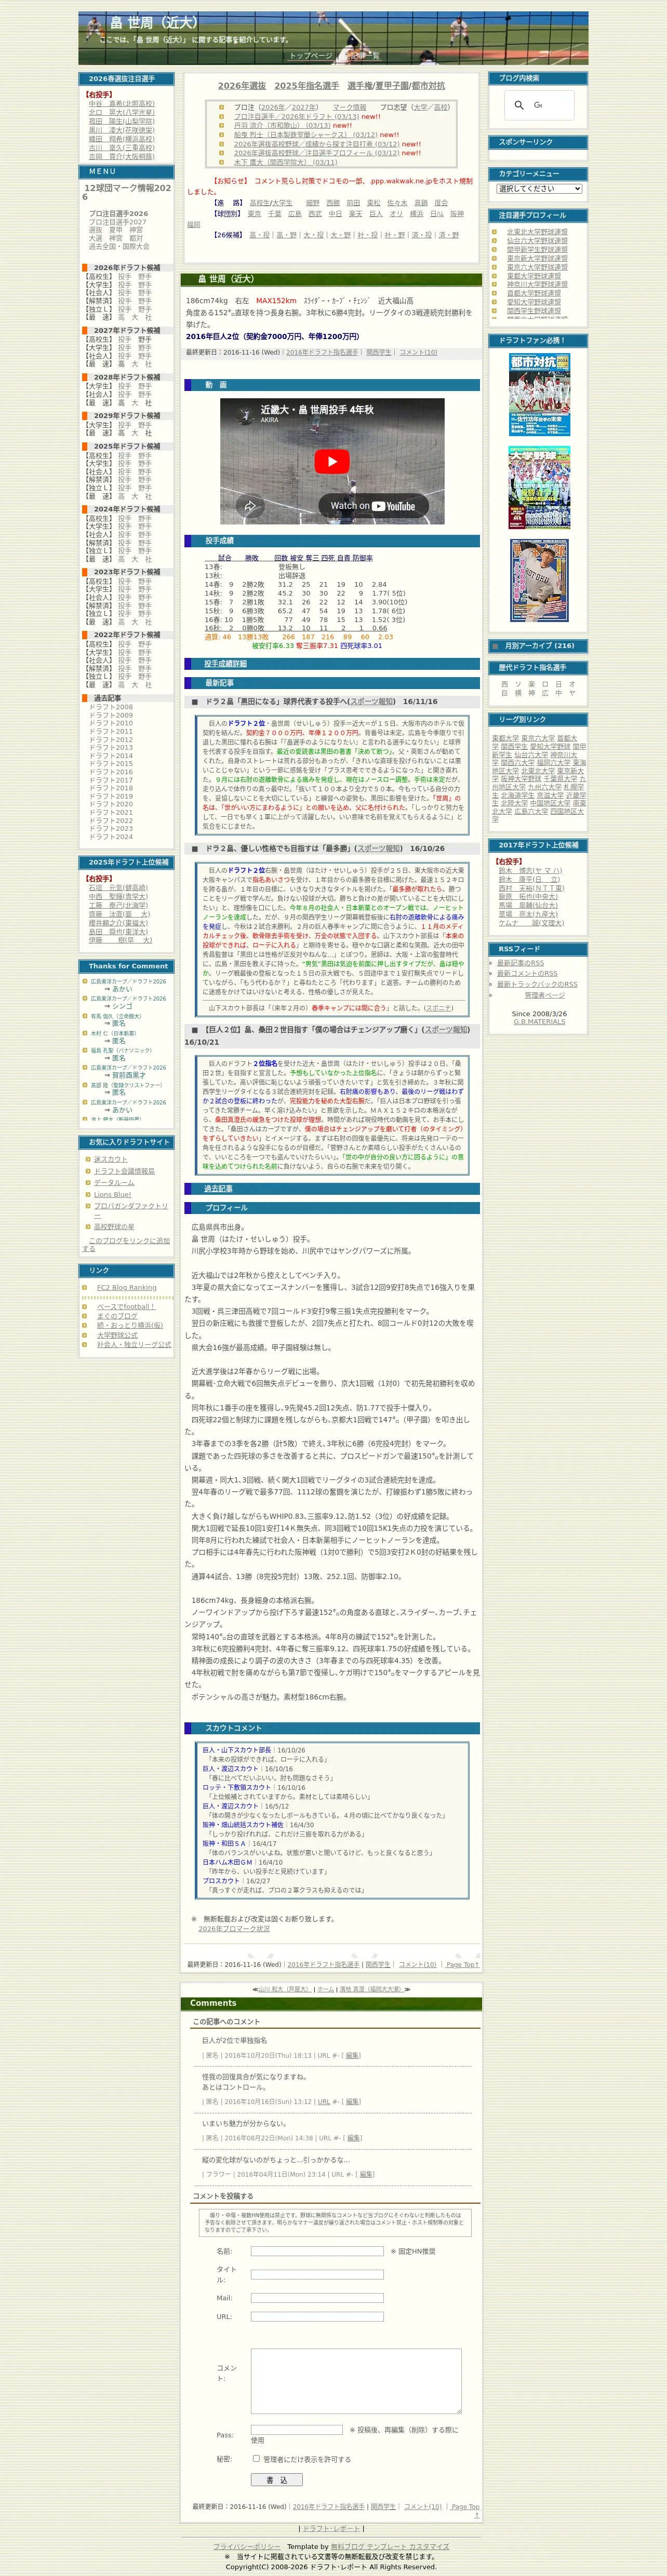Open the 投手成績詳細 link
Image resolution: width=667 pixels, height=2576 pixels.
(x=225, y=663)
